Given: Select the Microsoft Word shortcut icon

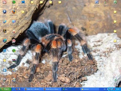Looking at the screenshot, I should [97, 4].
